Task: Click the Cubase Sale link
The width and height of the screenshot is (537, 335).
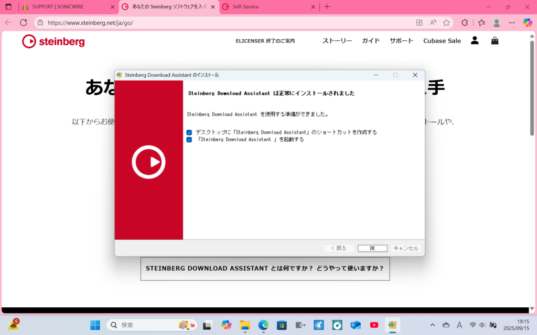Action: (x=442, y=41)
